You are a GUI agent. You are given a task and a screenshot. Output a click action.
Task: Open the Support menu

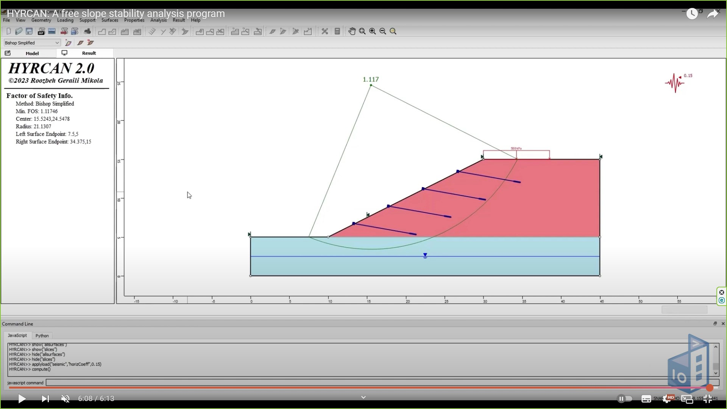tap(87, 20)
